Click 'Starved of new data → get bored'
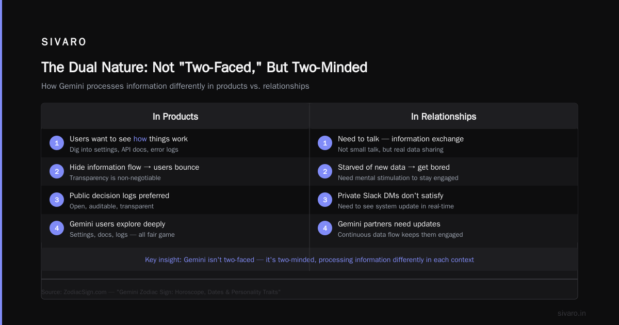This screenshot has height=325, width=619. coord(394,167)
